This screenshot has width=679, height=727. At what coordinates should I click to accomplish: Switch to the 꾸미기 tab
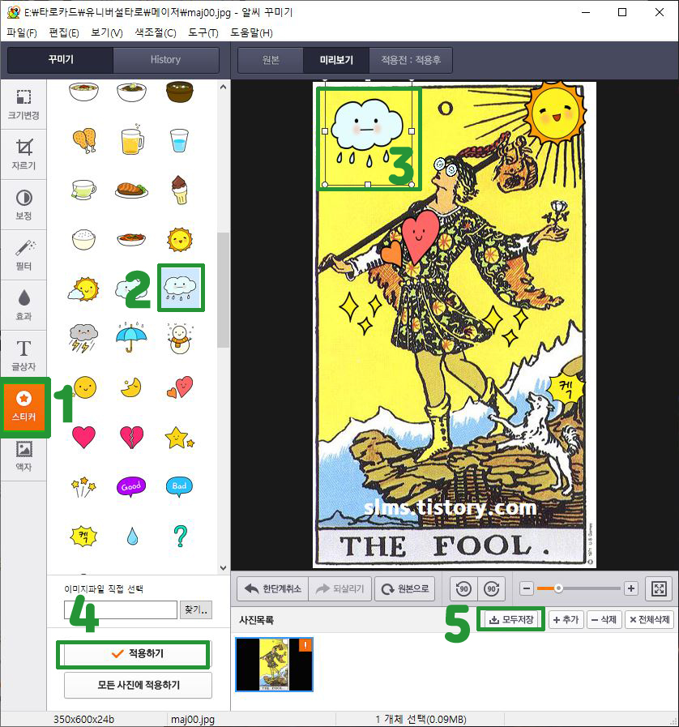coord(61,60)
